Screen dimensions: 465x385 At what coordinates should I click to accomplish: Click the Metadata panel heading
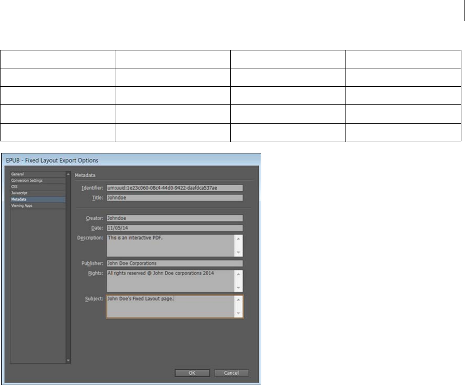[x=85, y=175]
